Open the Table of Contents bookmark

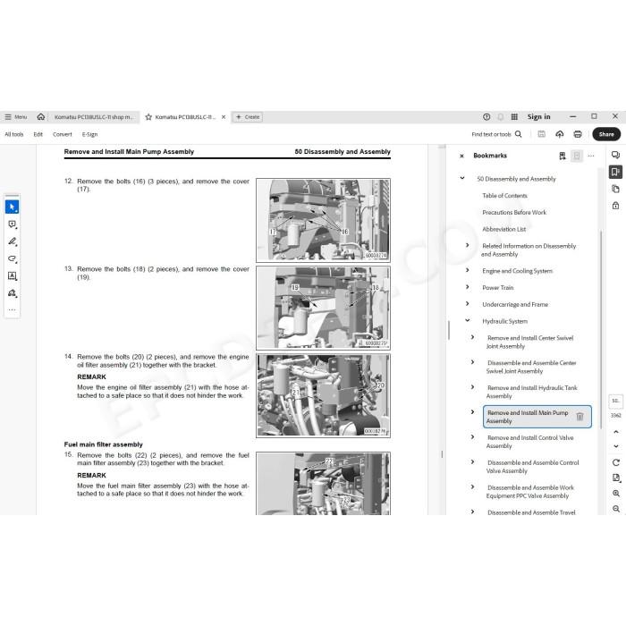point(504,196)
